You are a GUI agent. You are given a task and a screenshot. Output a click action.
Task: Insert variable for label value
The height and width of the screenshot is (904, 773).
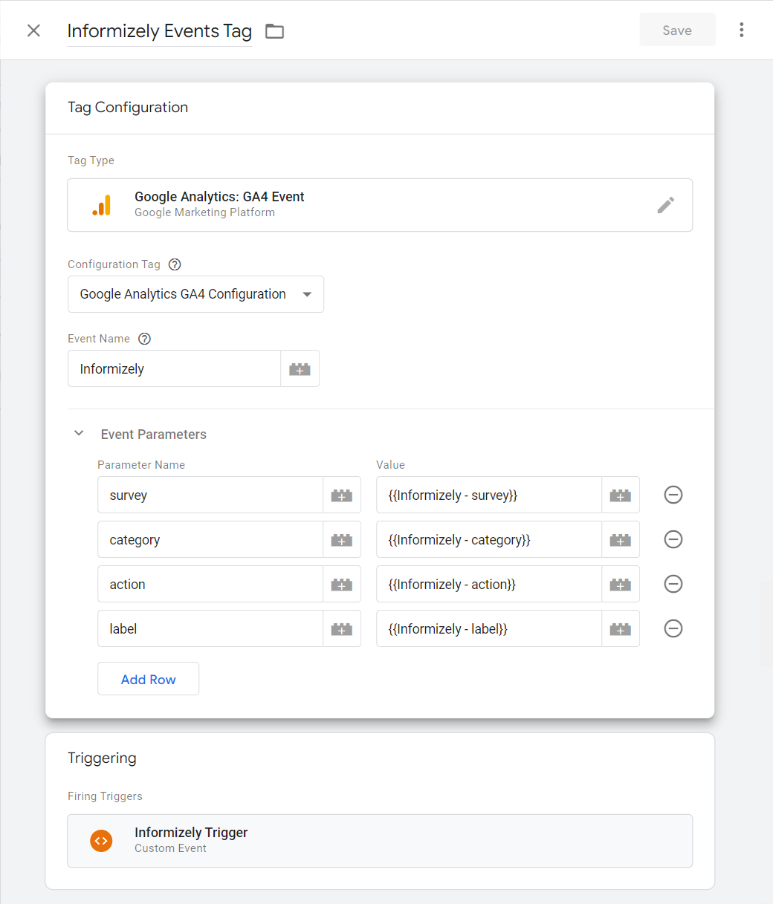621,628
